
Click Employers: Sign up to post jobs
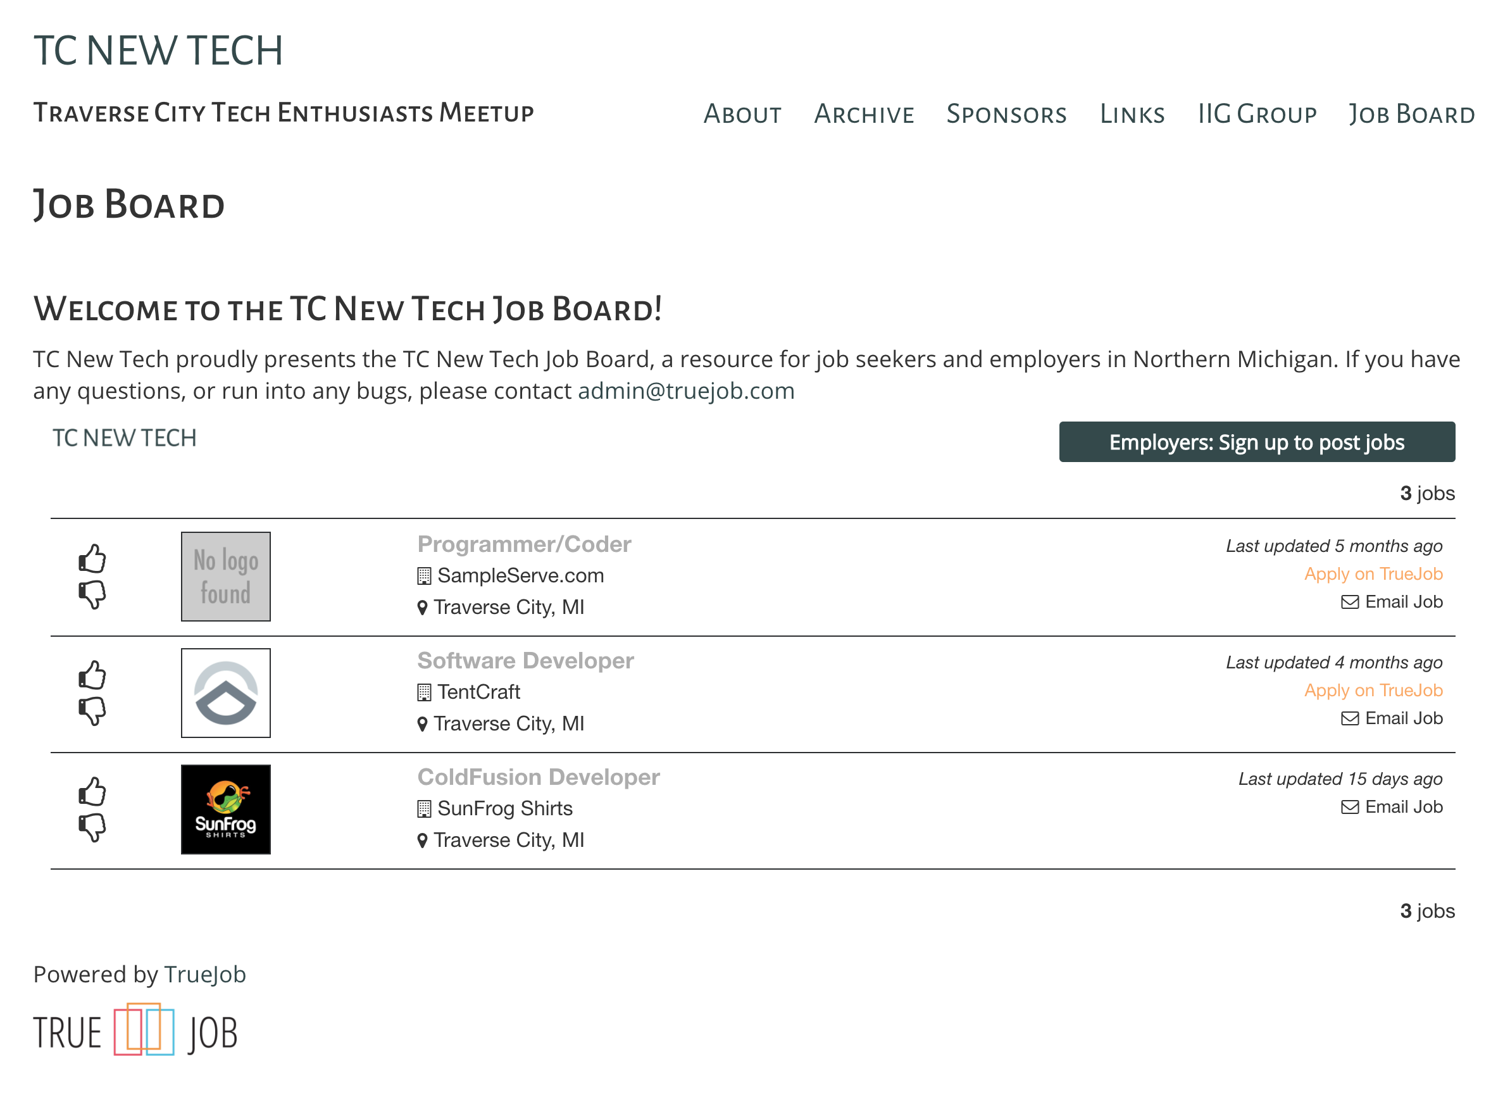1257,442
